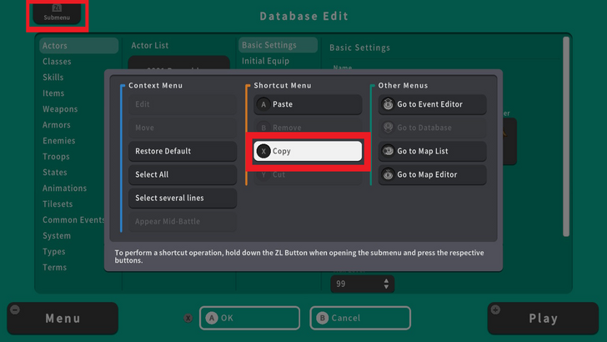Click the X icon left of OK
The image size is (607, 342).
(188, 319)
